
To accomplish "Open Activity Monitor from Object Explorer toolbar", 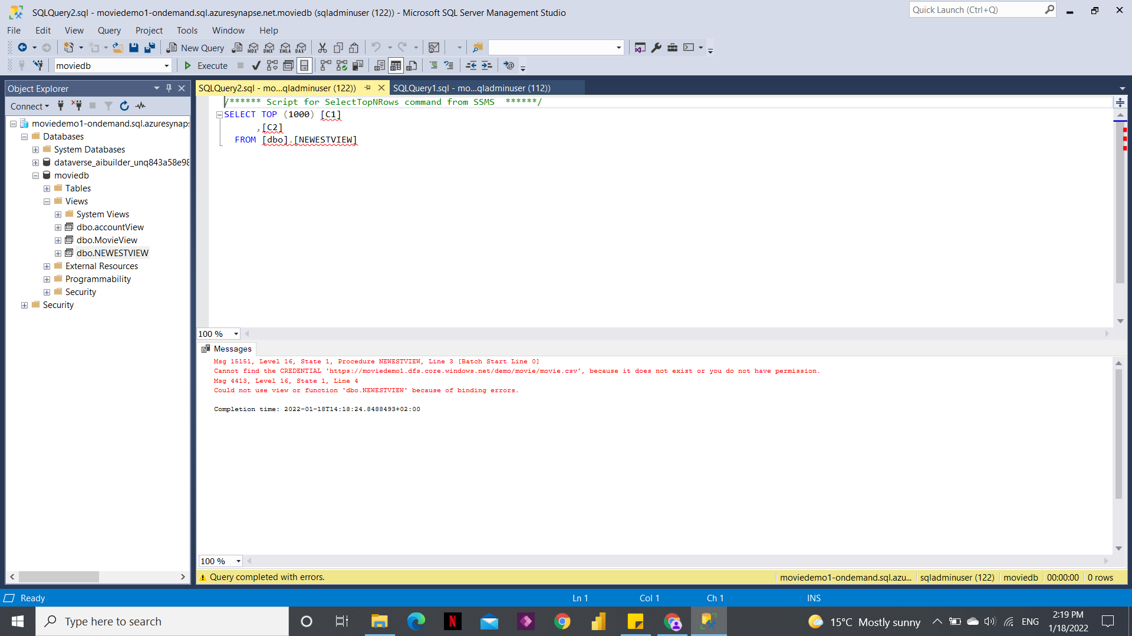I will click(140, 106).
